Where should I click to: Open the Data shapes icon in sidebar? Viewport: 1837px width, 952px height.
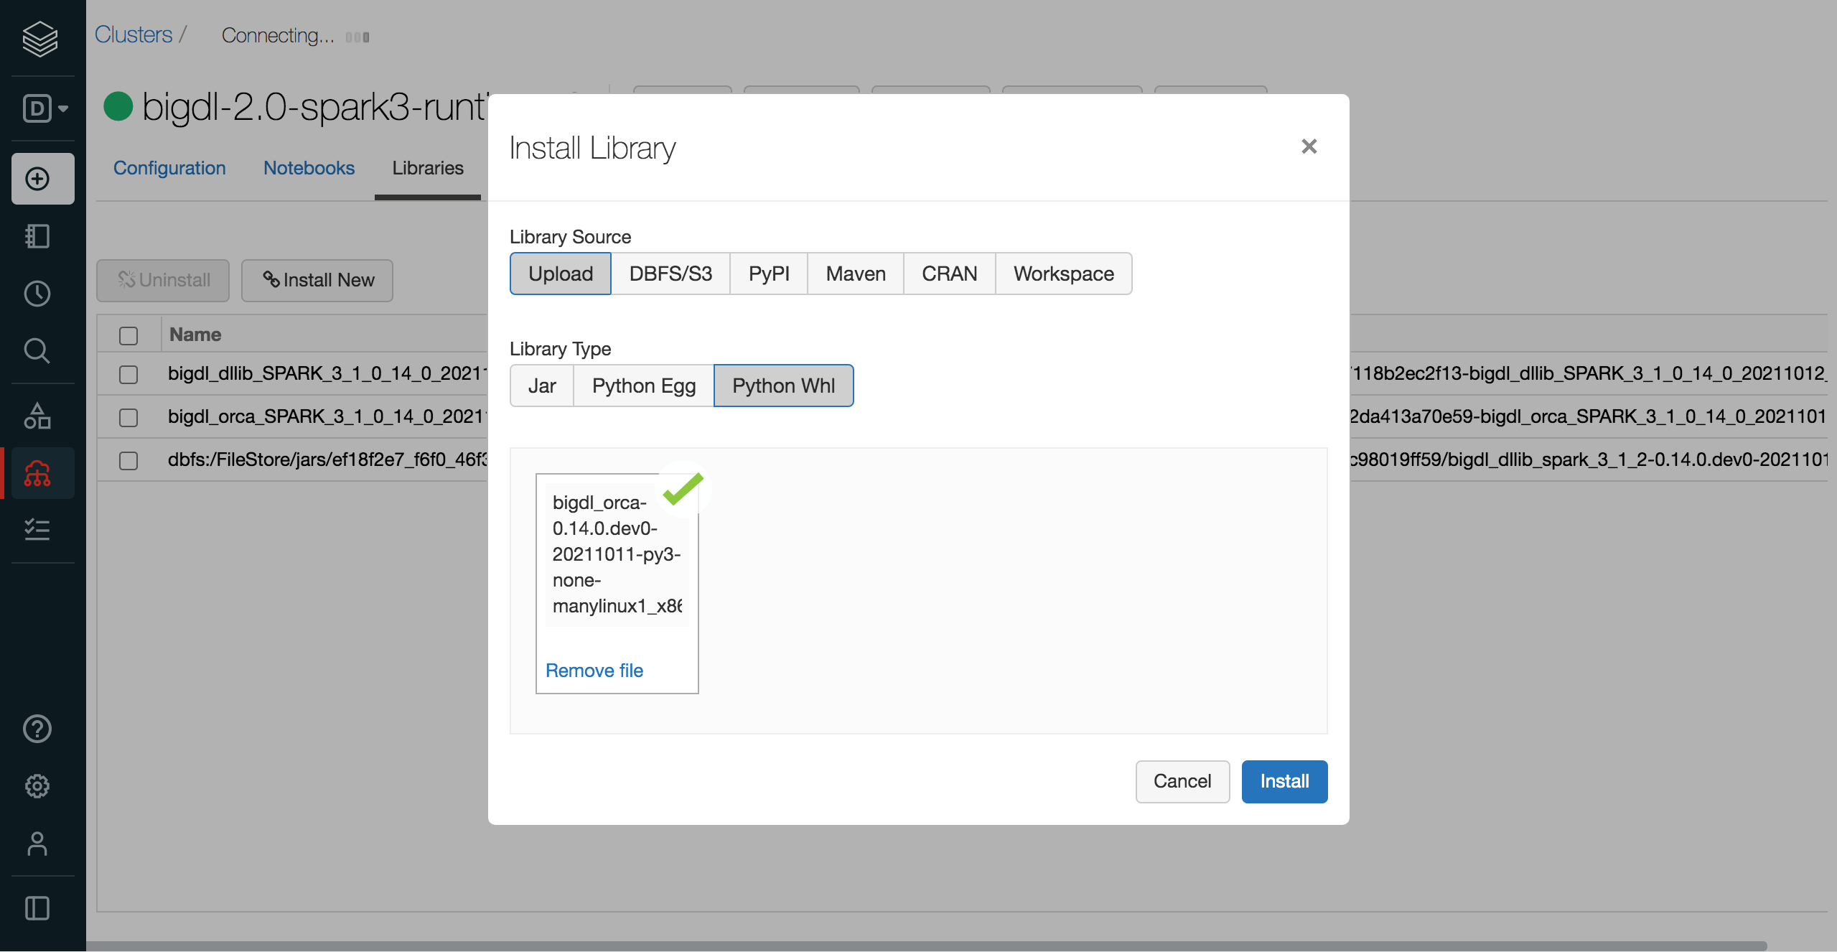coord(37,416)
